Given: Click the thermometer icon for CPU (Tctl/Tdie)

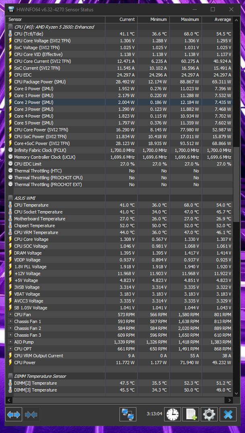Looking at the screenshot, I should click(x=10, y=34).
